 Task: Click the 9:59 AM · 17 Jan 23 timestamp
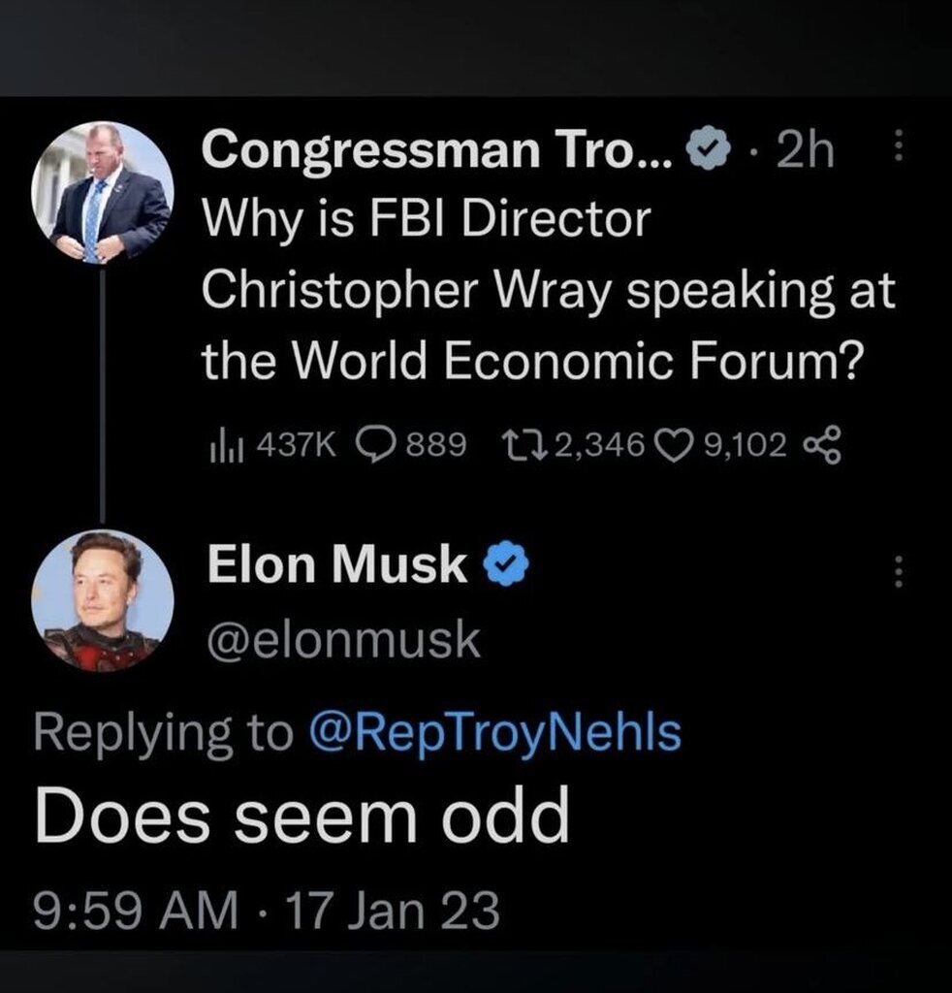pyautogui.click(x=267, y=911)
